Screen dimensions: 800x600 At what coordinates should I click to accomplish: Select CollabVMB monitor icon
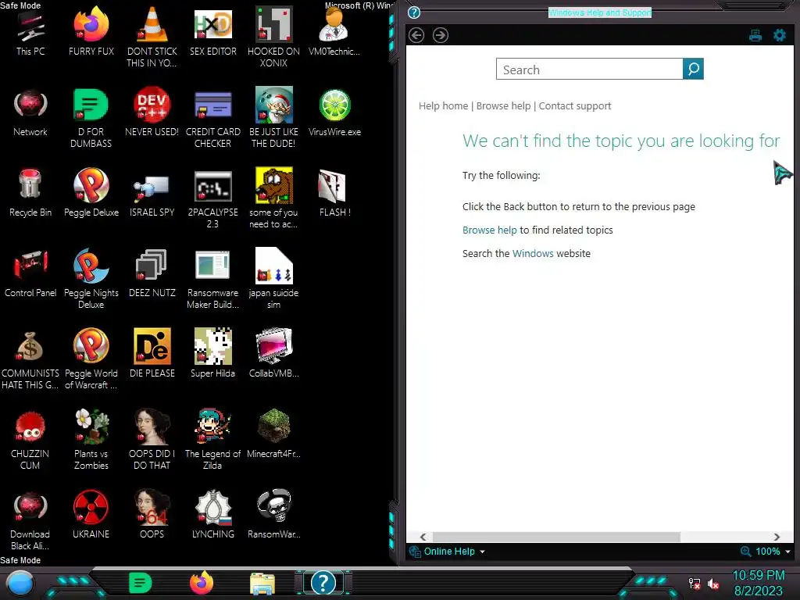[273, 354]
